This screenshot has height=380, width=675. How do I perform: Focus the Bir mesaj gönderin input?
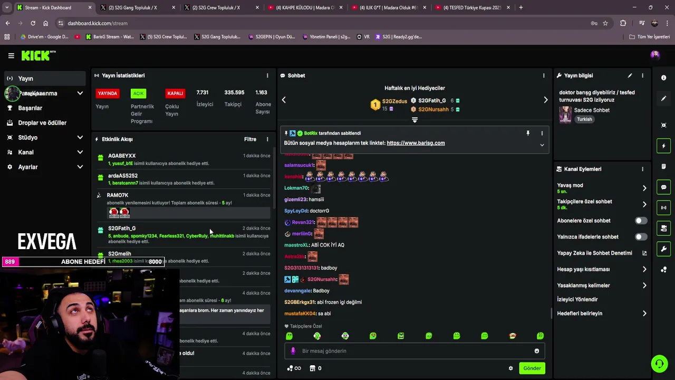414,351
